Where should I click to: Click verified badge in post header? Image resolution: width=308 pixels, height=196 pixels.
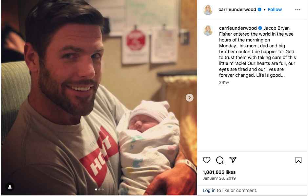(x=259, y=9)
